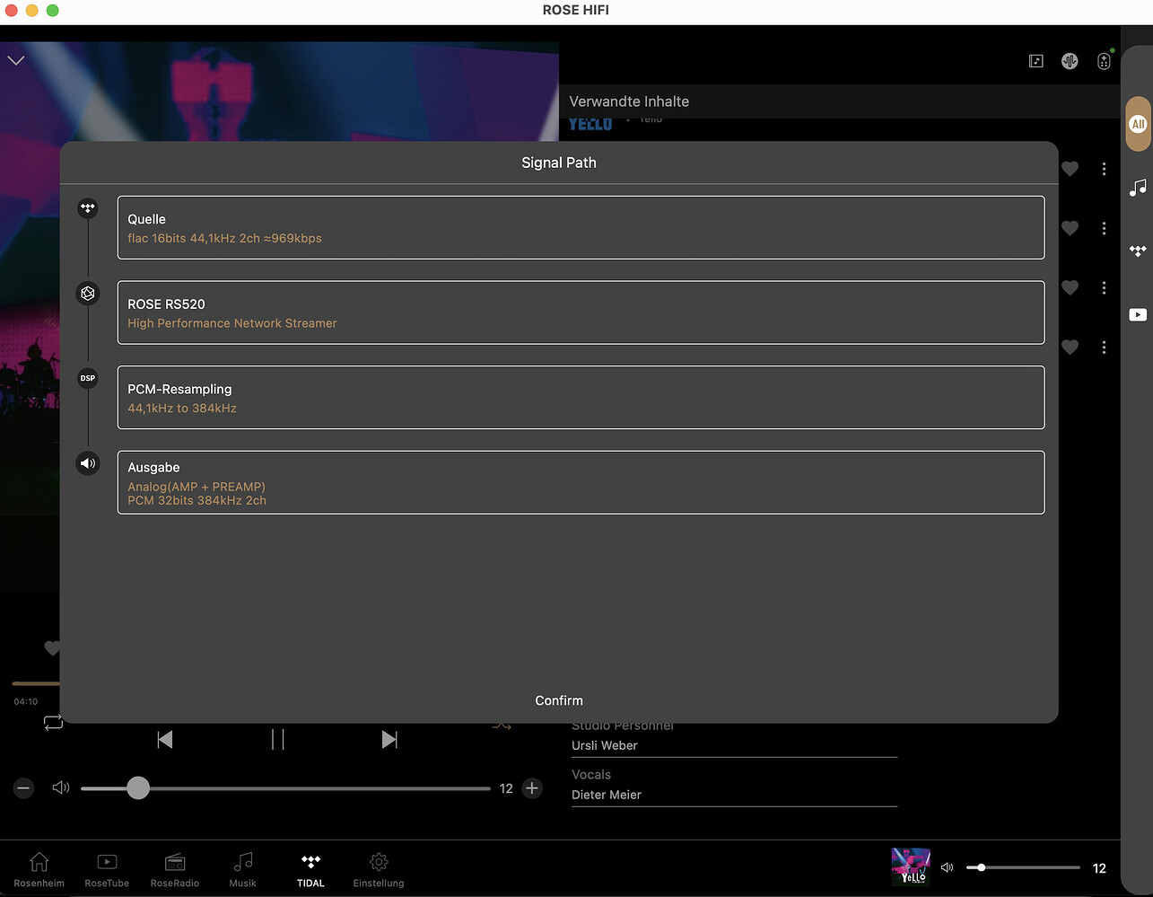Open the RoseRadio tab
The height and width of the screenshot is (897, 1153).
pyautogui.click(x=175, y=870)
